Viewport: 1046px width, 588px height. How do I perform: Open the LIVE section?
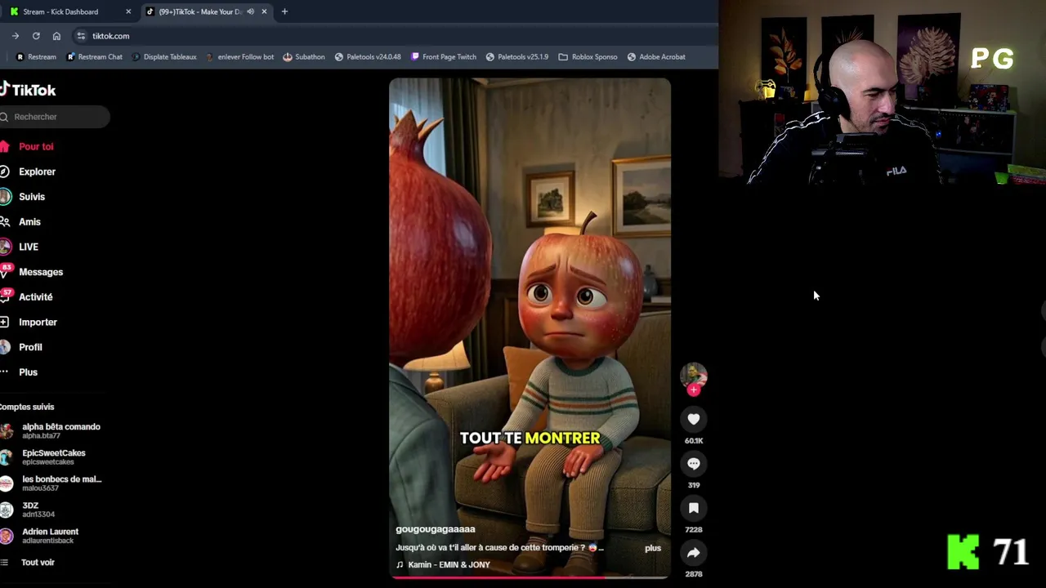pos(20,247)
